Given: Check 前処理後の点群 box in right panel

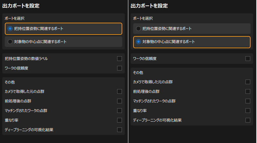Looking at the screenshot, I should coord(248,92).
